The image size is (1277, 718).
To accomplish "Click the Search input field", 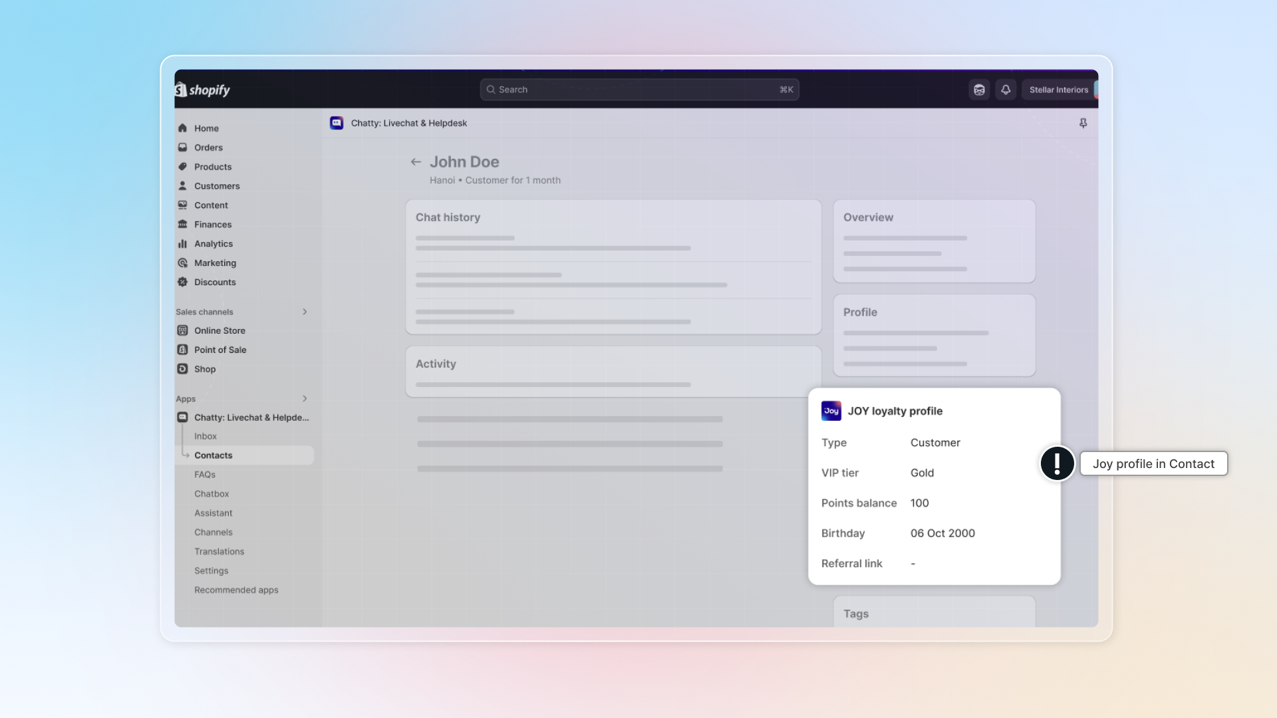I will click(638, 90).
